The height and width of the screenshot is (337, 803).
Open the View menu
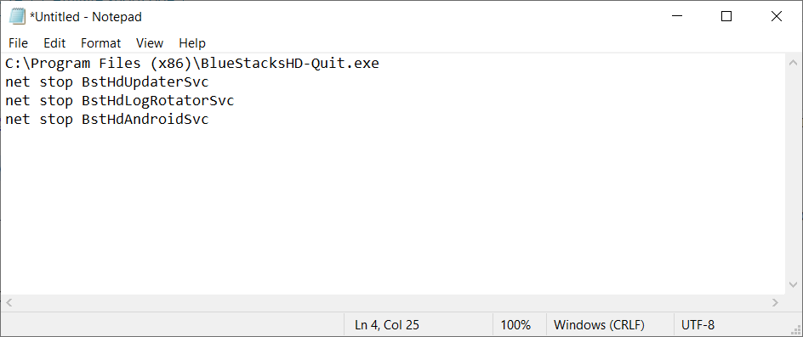point(150,43)
